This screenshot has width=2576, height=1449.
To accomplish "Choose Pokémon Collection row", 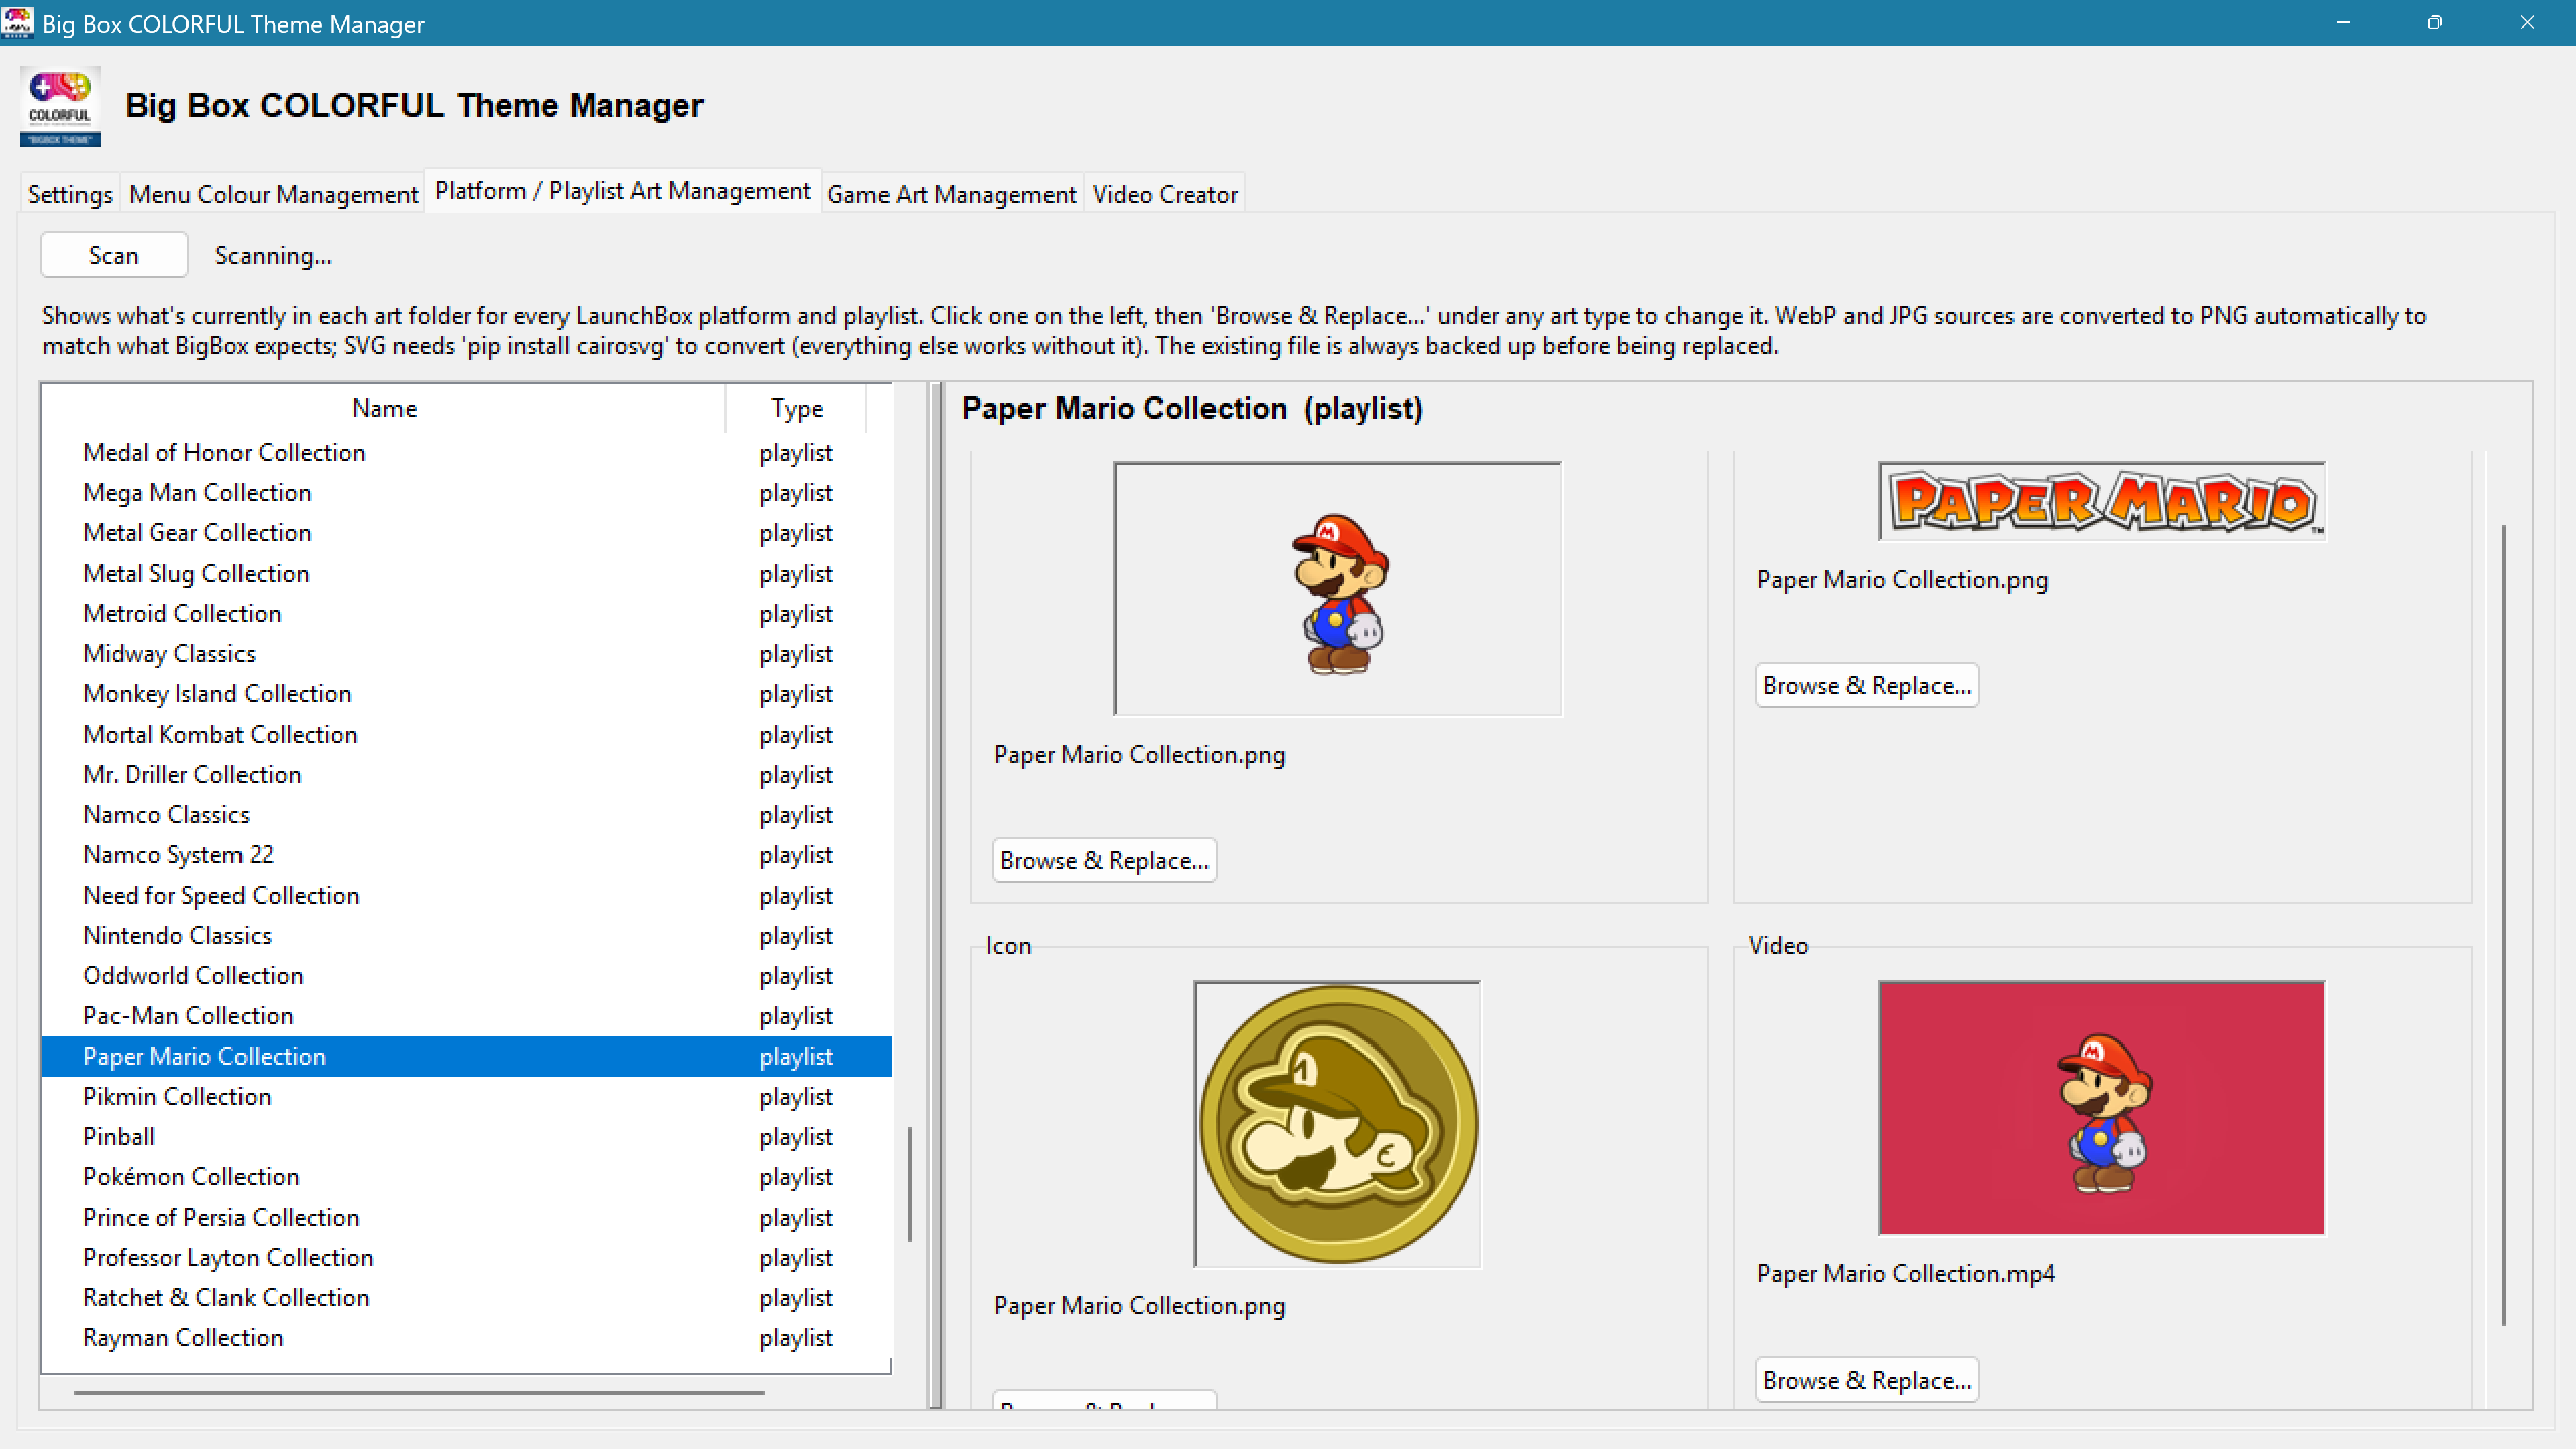I will [x=466, y=1177].
